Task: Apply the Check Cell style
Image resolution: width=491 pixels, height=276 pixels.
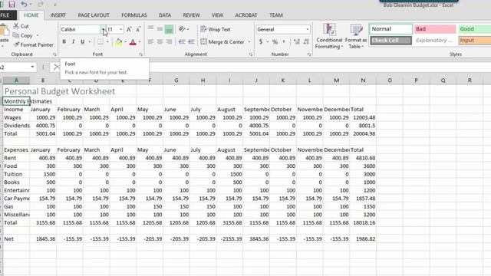Action: (x=390, y=41)
